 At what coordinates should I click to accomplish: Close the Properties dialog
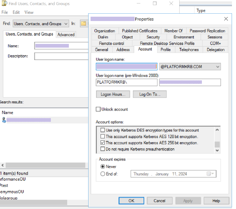click(x=226, y=19)
